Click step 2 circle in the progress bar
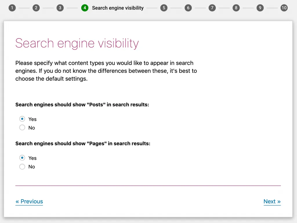 36,8
